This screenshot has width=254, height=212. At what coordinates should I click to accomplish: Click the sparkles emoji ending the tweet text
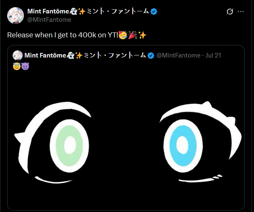142,35
